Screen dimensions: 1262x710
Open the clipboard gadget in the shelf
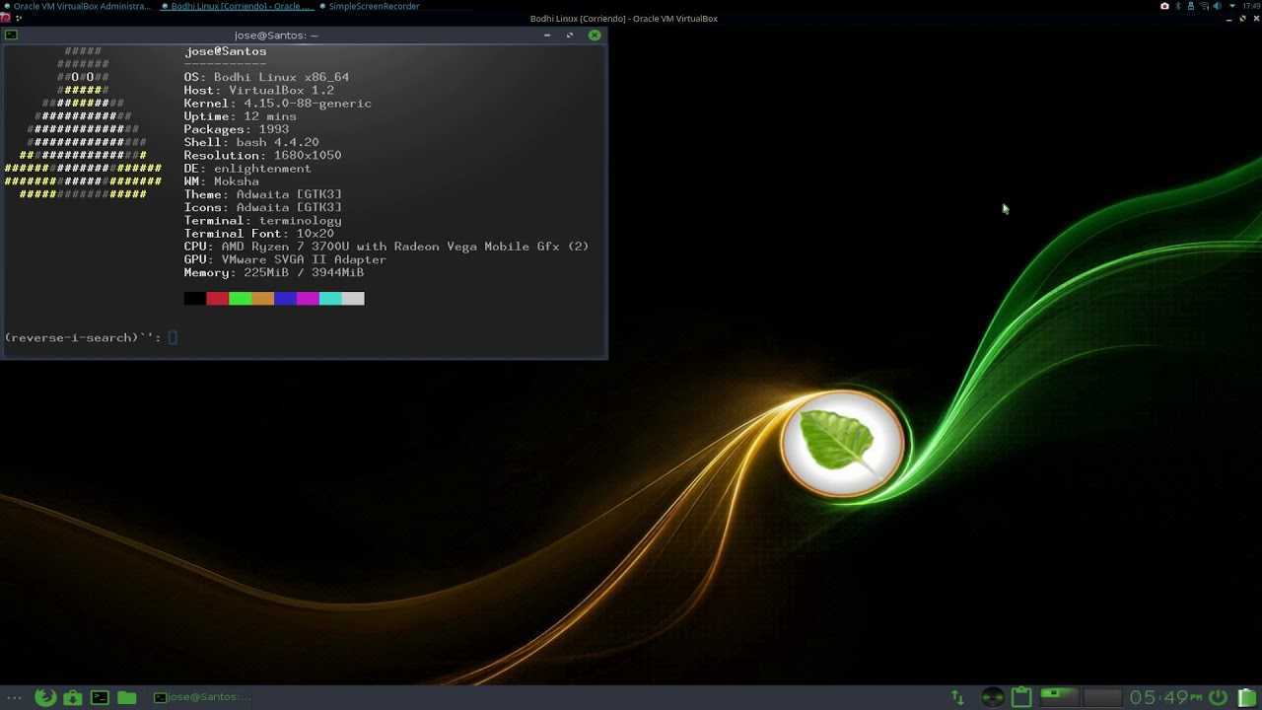pos(1021,697)
